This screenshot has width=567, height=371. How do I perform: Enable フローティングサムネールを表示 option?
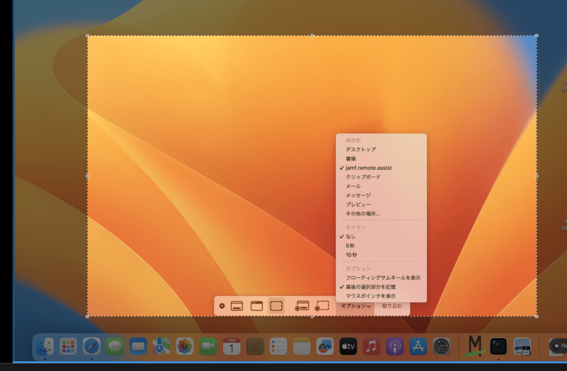tap(383, 278)
